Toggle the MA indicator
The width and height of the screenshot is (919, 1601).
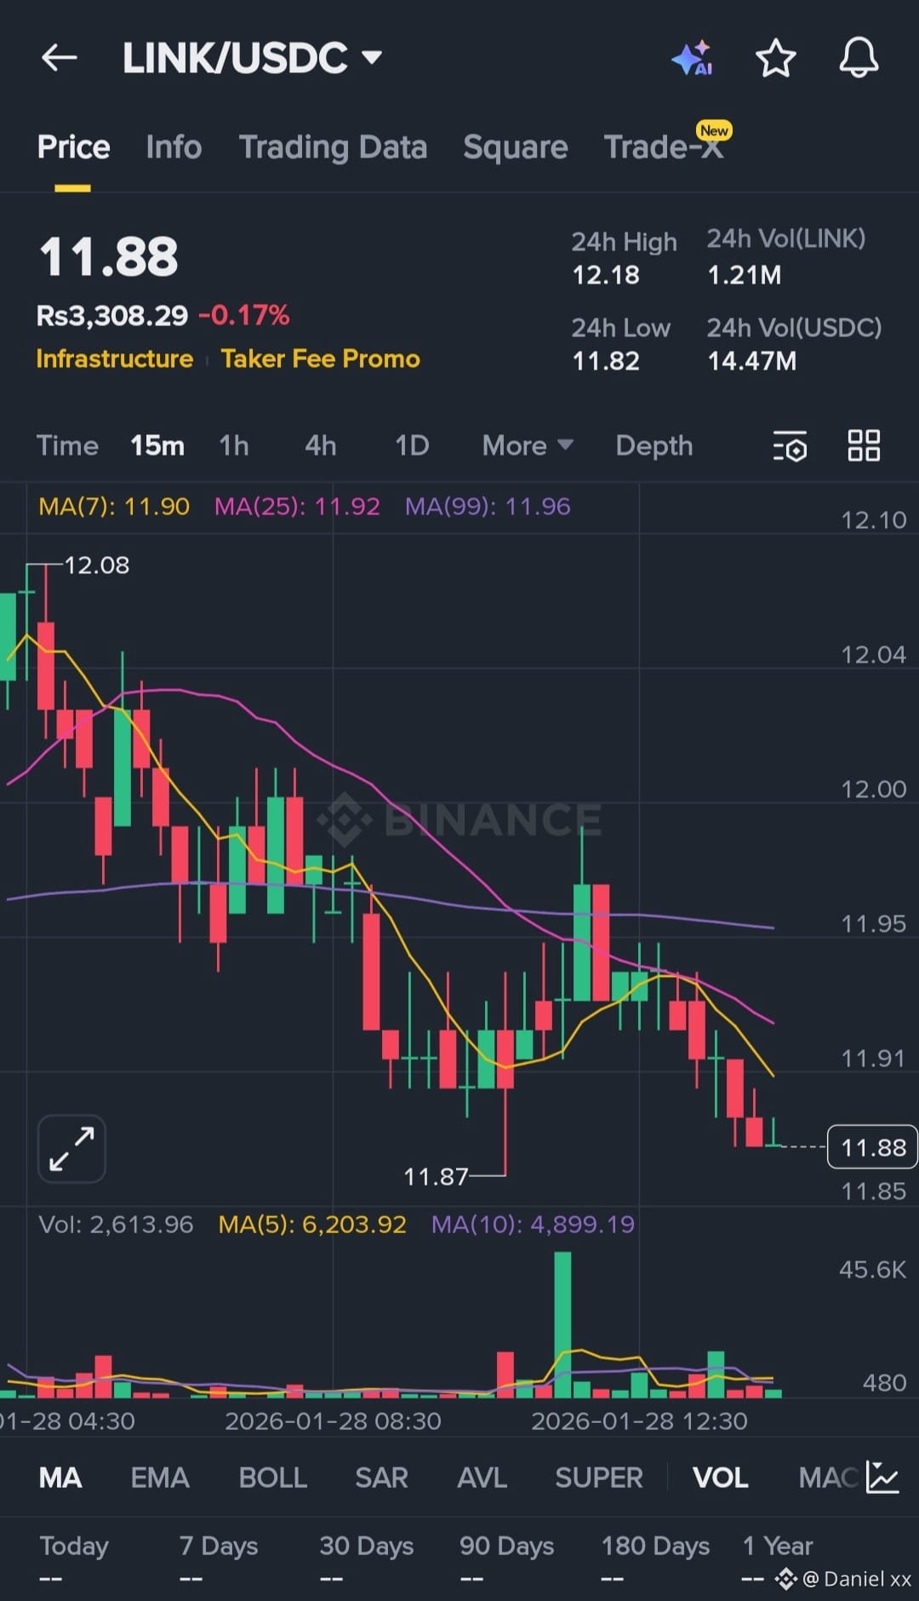[60, 1478]
